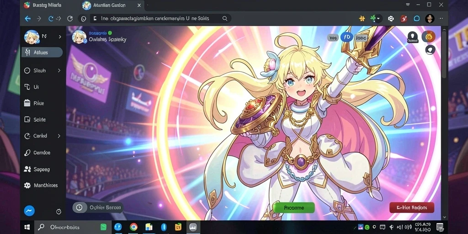Screen dimensions: 468x234
Task: Expand the Slauh chevron
Action: point(59,70)
